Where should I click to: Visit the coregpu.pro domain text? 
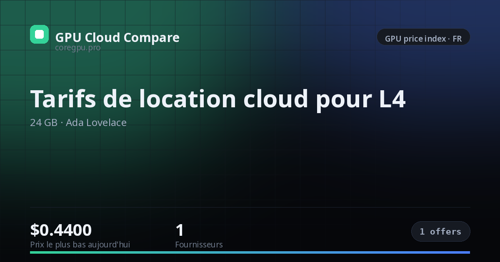click(78, 47)
